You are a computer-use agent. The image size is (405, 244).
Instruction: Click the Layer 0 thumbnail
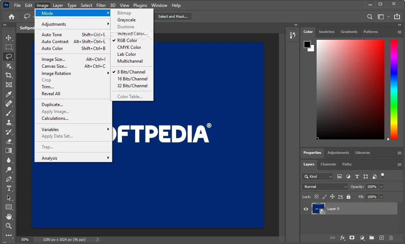point(318,209)
